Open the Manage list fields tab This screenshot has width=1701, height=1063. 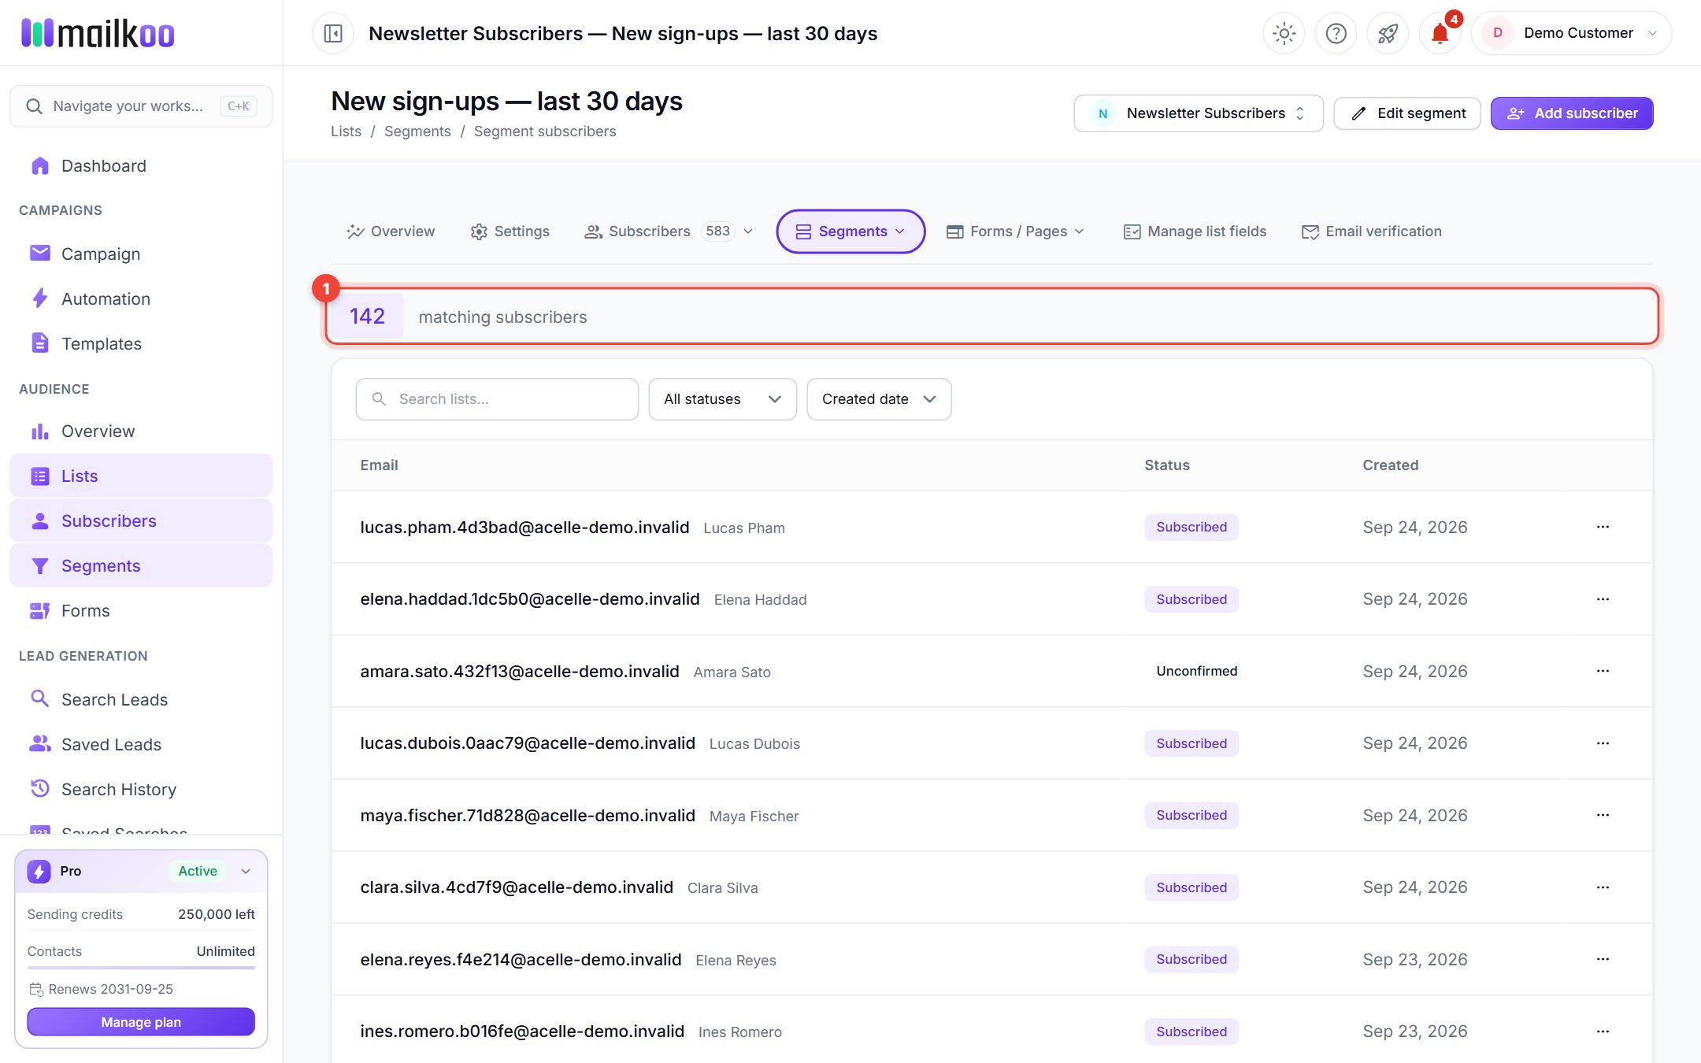[1195, 231]
